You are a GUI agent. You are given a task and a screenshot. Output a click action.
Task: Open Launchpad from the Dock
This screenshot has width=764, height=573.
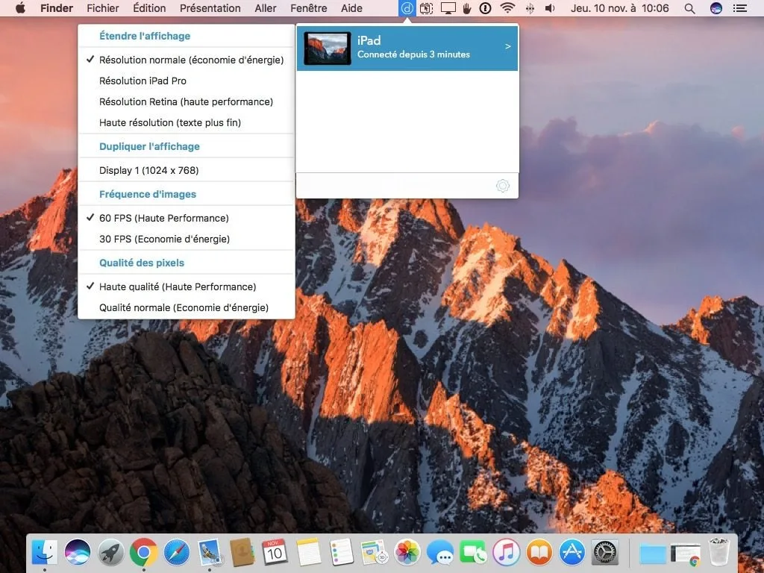110,553
